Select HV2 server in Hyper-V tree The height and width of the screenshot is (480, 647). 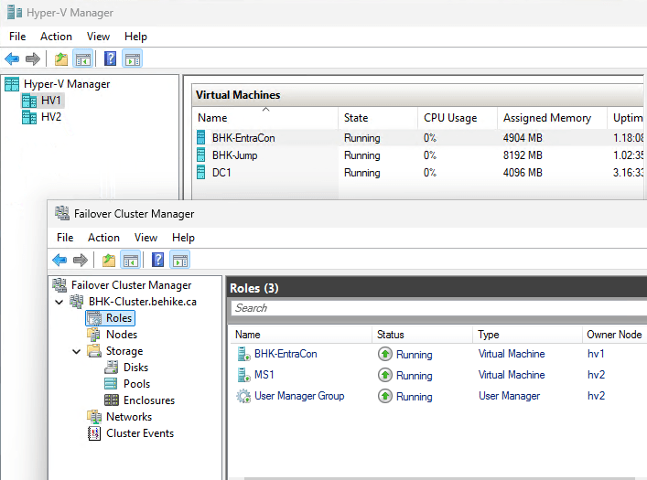(50, 117)
